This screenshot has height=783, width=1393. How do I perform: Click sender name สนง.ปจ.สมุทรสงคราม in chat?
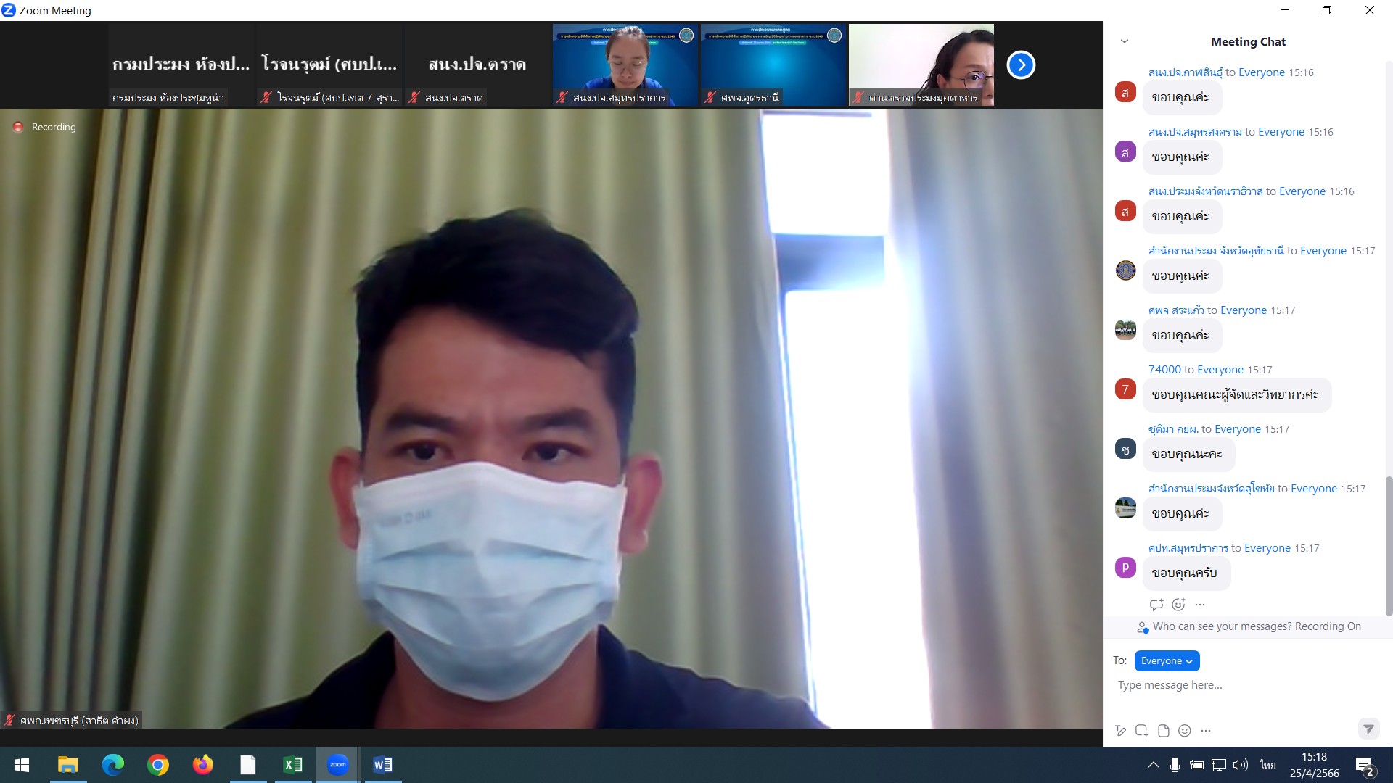1195,132
